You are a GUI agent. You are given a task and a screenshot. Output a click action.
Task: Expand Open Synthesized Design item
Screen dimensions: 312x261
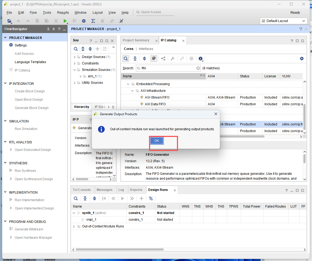(x=11, y=179)
